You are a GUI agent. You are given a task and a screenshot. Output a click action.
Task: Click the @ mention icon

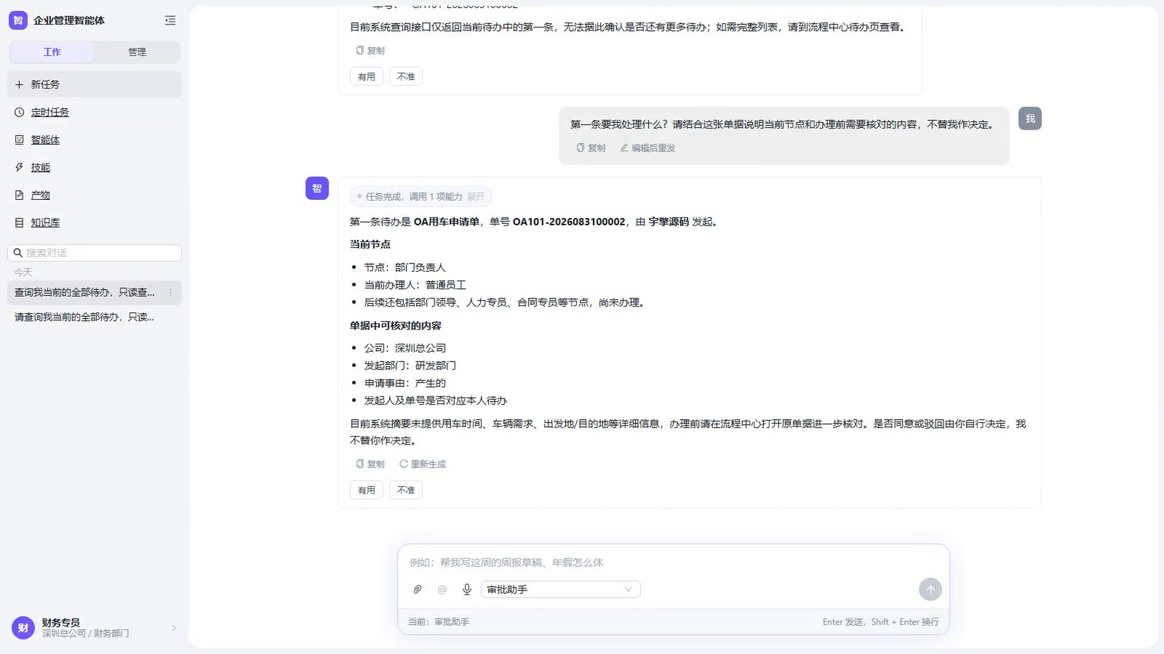(x=442, y=589)
